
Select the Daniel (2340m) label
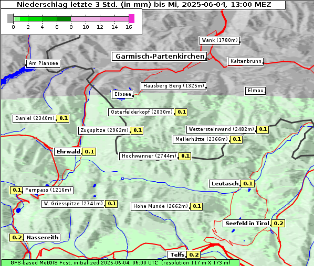(35, 118)
